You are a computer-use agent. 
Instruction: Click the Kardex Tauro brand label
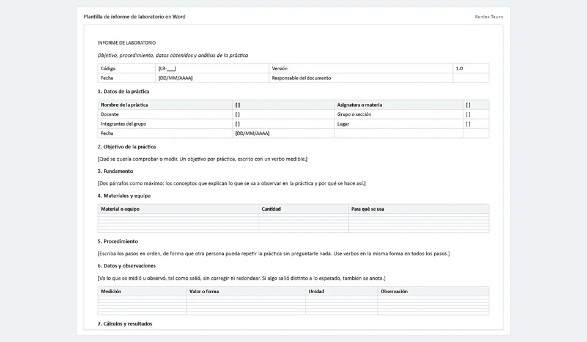489,17
